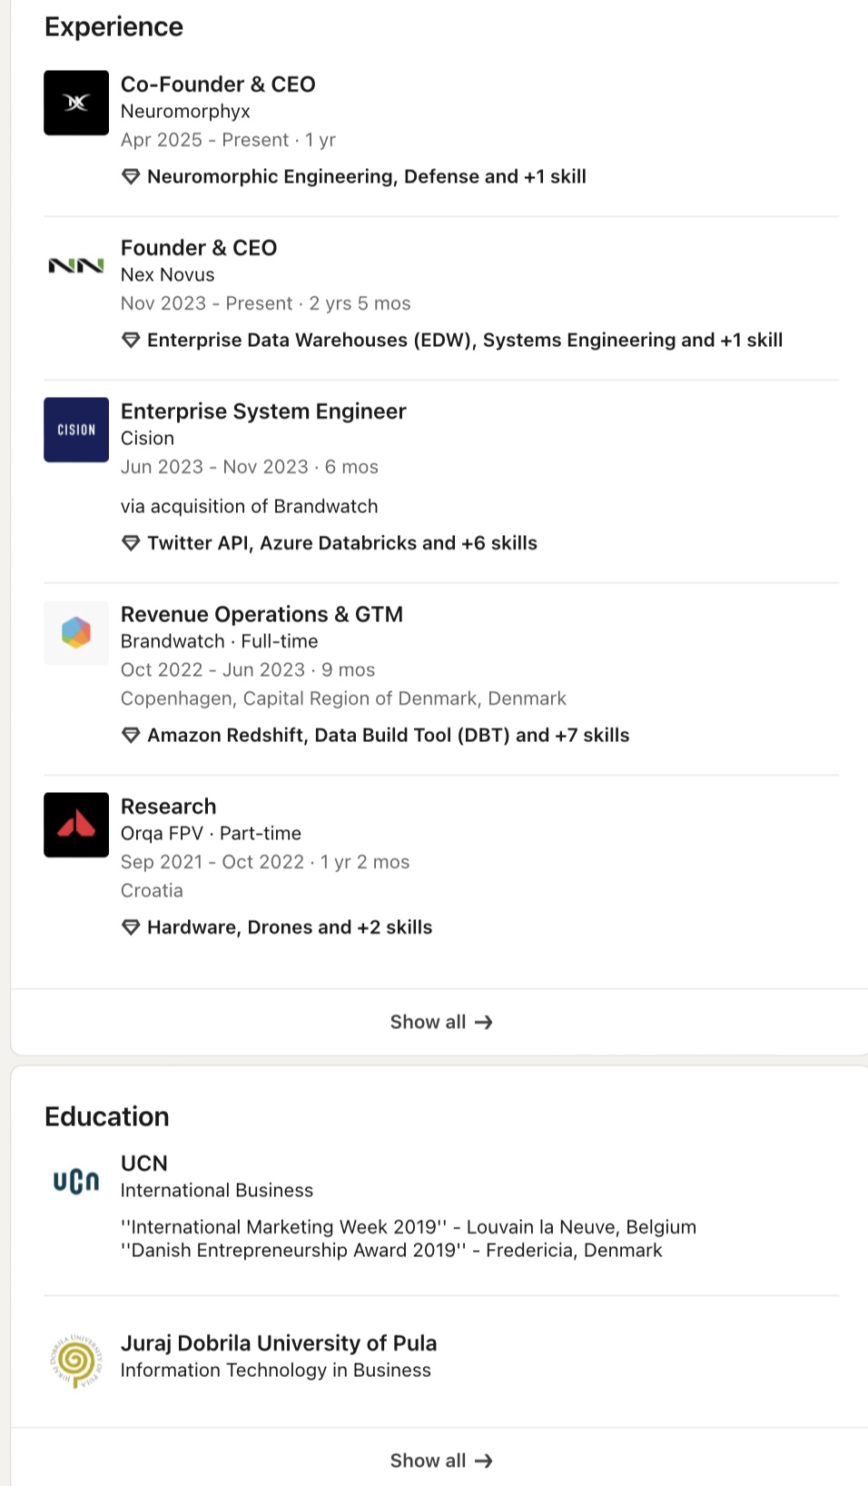This screenshot has height=1486, width=868.
Task: Show all education entries
Action: coord(441,1461)
